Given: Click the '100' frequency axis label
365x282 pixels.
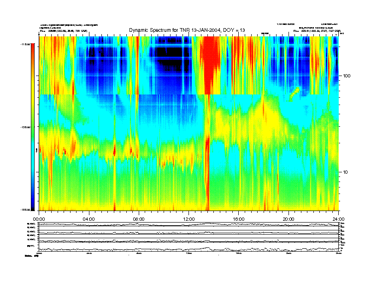Looking at the screenshot, I should click(x=347, y=76).
